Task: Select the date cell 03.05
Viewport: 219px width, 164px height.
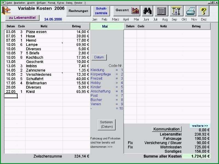Action: [x=11, y=32]
